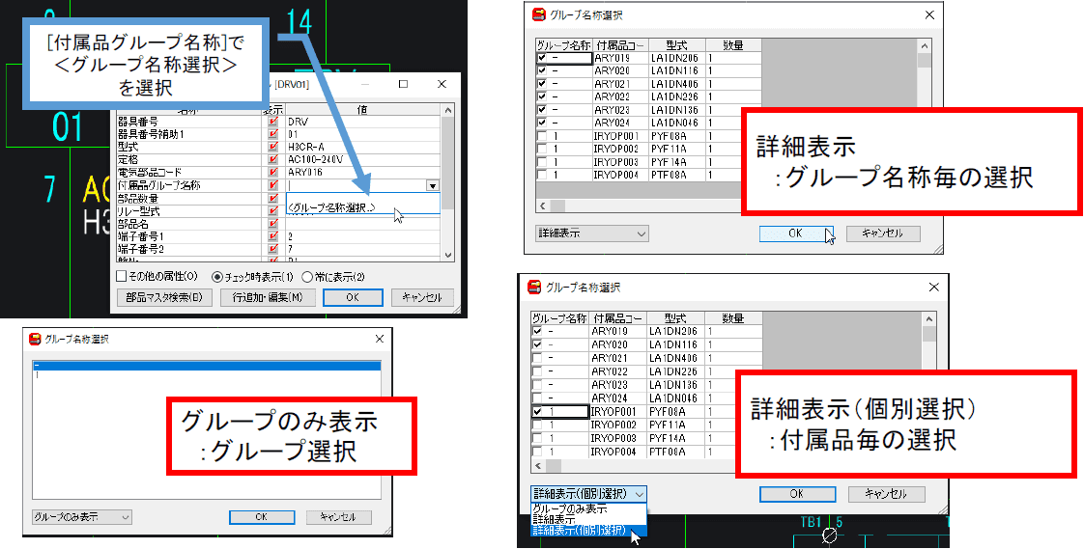
Task: Uncheck ARY024 checkbox in upper 詳細表示 dialog
Action: point(541,123)
